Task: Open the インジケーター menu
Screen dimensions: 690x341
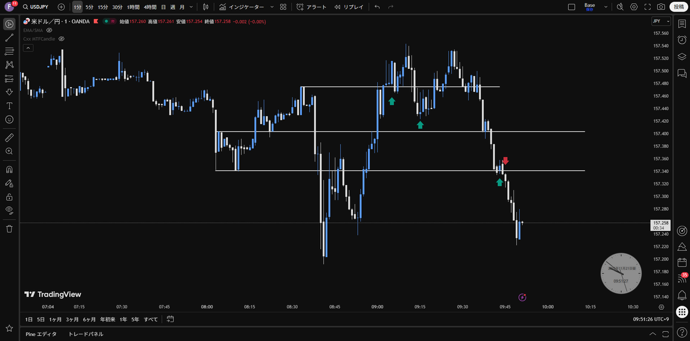Action: [x=242, y=7]
